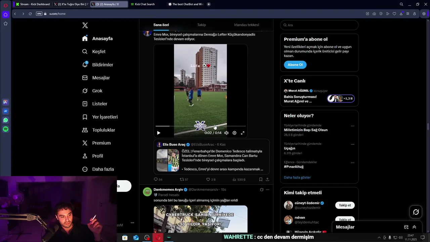Open Elis Buse Araç profile name
The height and width of the screenshot is (242, 430).
click(x=174, y=145)
